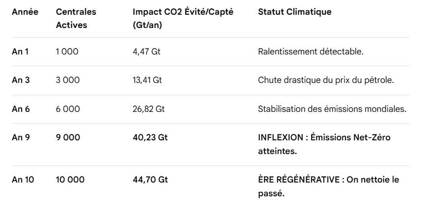Screen dimensions: 422x211
Task: Click the "ÈRE RÉGÉNÉRATIVE" status text
Action: tap(298, 180)
